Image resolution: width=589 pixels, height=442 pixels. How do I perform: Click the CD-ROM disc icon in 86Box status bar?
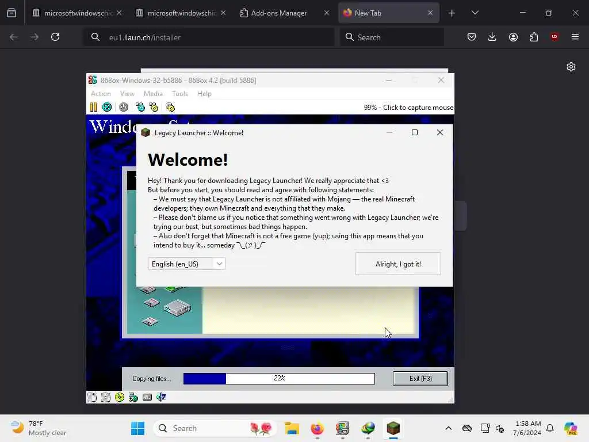click(x=120, y=397)
